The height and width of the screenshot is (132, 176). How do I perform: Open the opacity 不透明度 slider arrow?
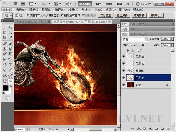pyautogui.click(x=172, y=39)
